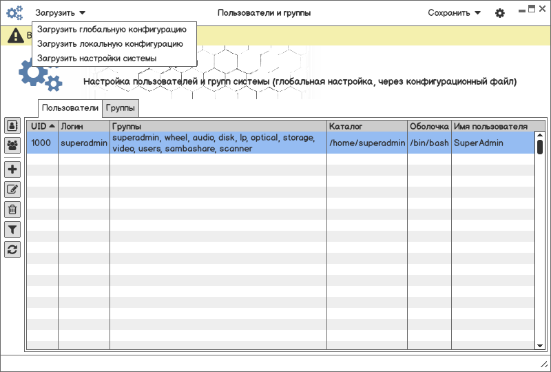
Task: Switch to the Группы tab
Action: pos(121,108)
